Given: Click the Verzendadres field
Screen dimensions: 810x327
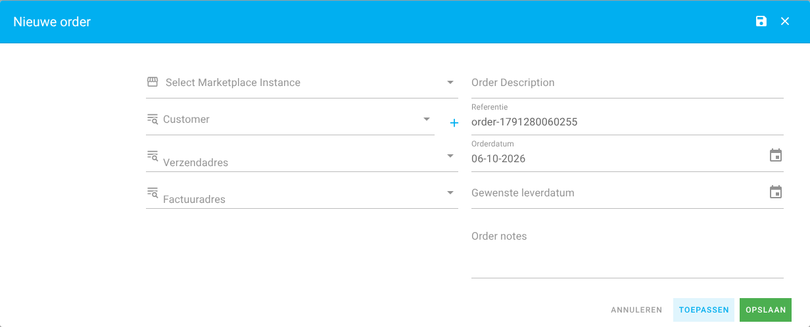Looking at the screenshot, I should [302, 158].
